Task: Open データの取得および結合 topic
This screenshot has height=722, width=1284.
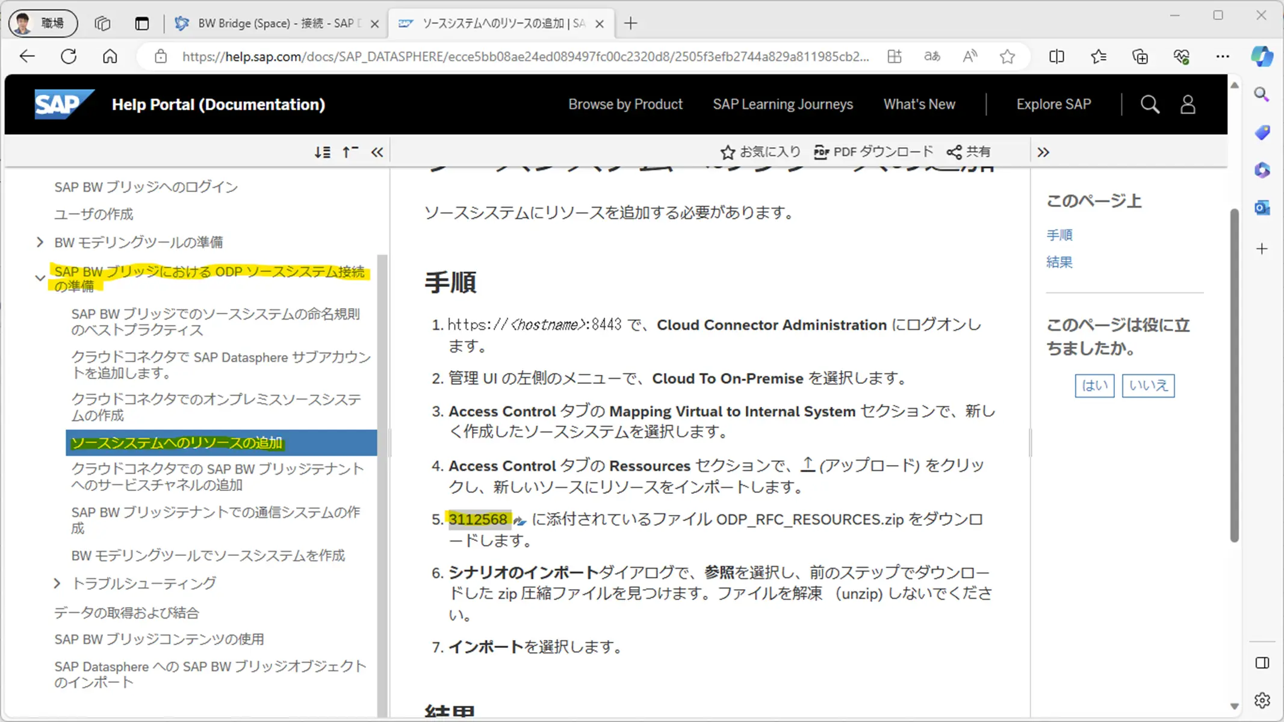Action: tap(126, 613)
